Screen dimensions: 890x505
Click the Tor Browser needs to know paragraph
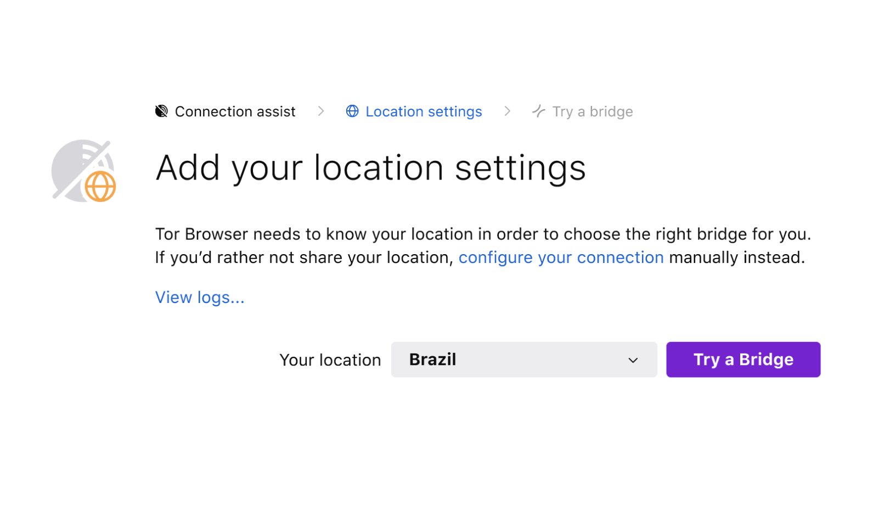[x=483, y=246]
